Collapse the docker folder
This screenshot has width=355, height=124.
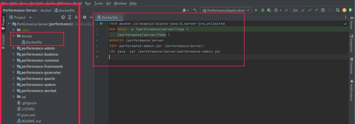coord(14,36)
